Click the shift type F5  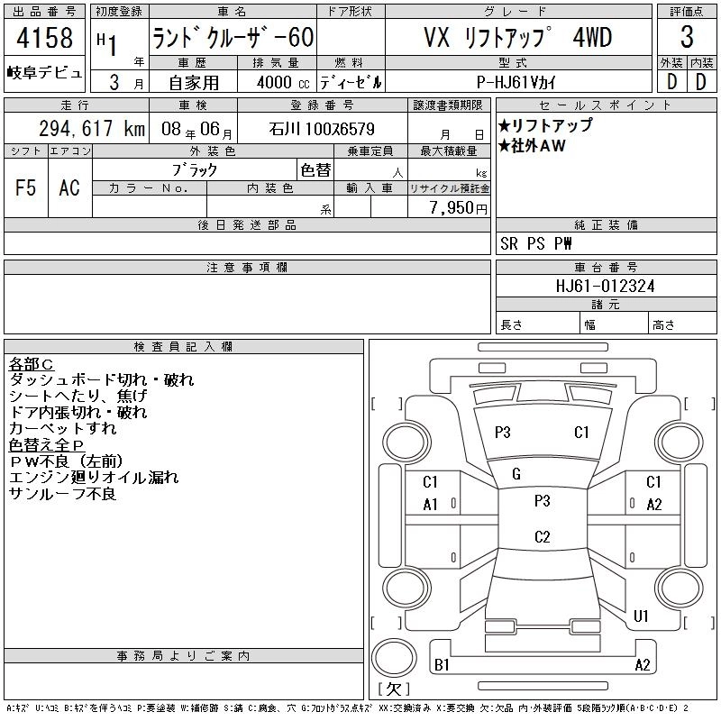[x=26, y=187]
